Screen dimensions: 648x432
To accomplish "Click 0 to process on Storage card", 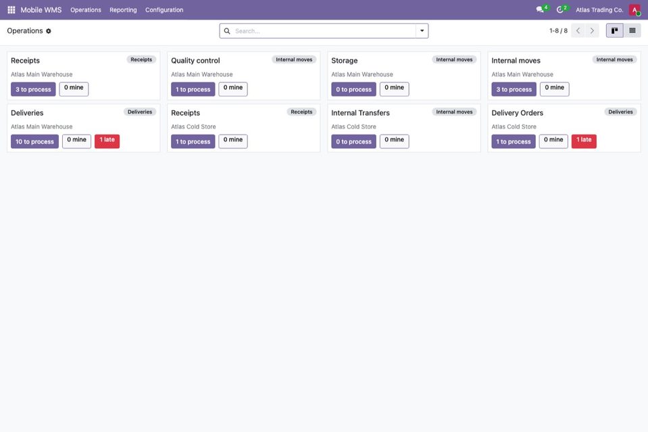I will 354,89.
